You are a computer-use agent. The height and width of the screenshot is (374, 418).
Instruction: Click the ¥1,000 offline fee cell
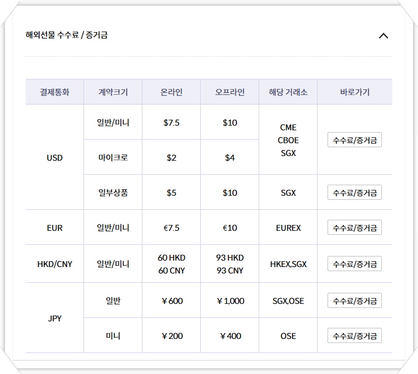coord(230,301)
